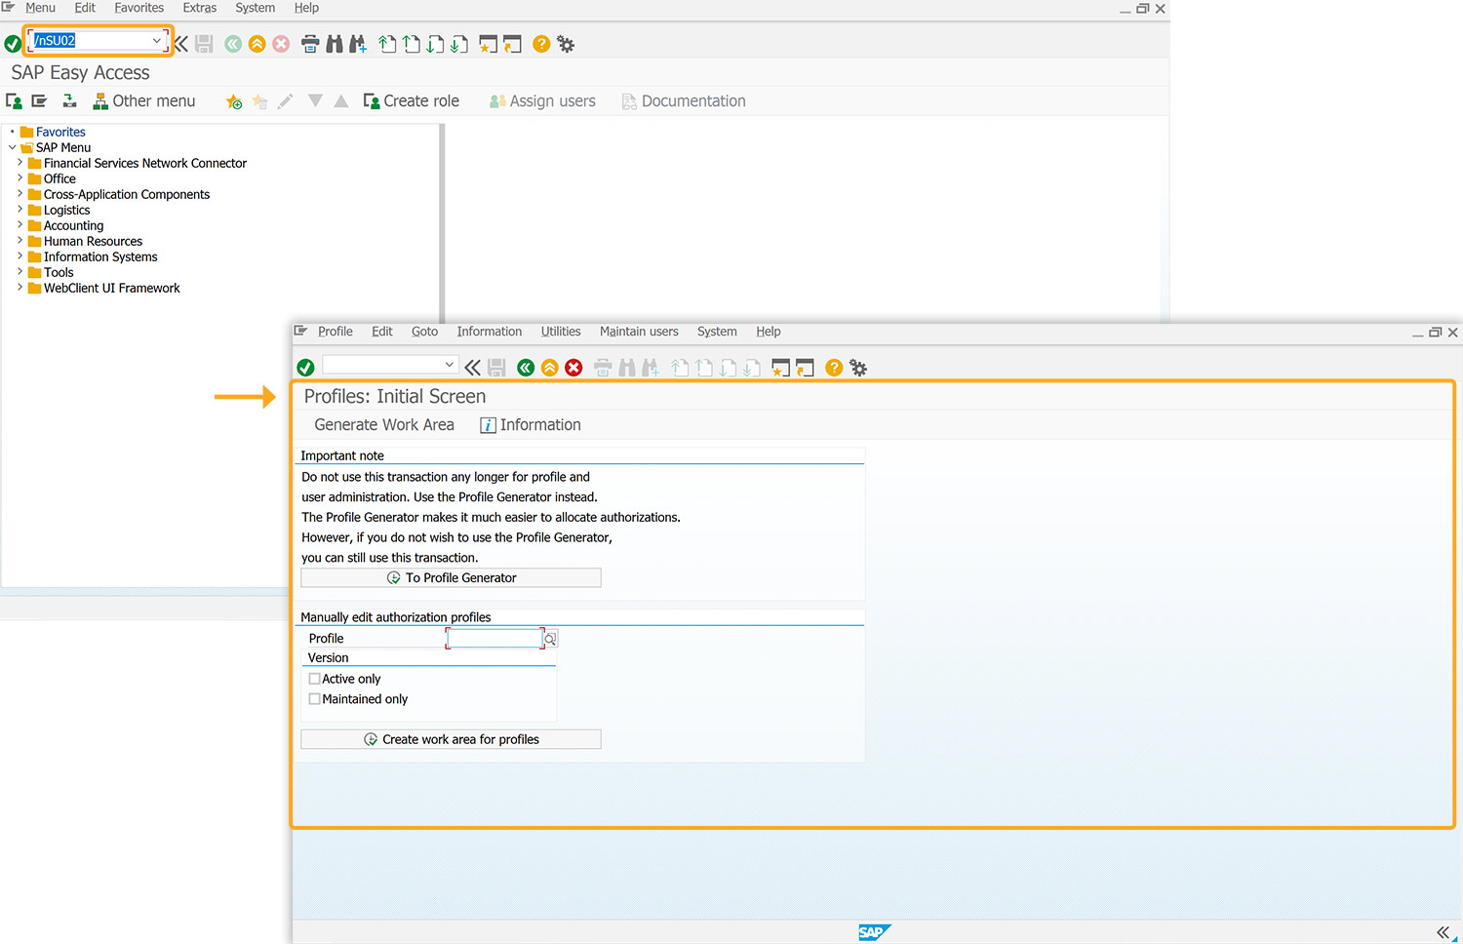The width and height of the screenshot is (1463, 944).
Task: Click Next Page icon in Easy Access toolbar
Action: pyautogui.click(x=435, y=44)
